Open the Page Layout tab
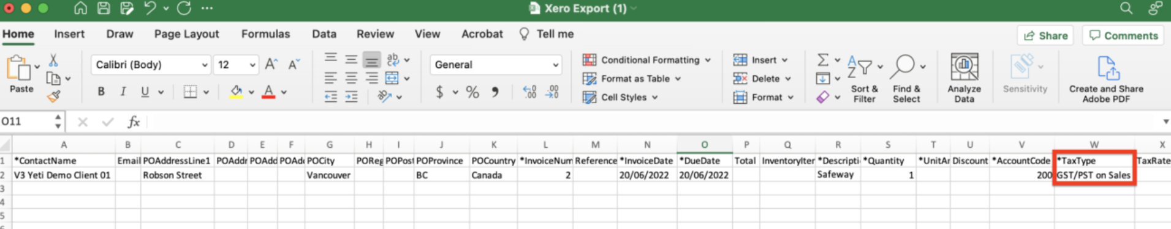Viewport: 1171px width, 229px height. (x=186, y=34)
